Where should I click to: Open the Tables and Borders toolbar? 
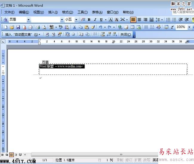[126, 27]
